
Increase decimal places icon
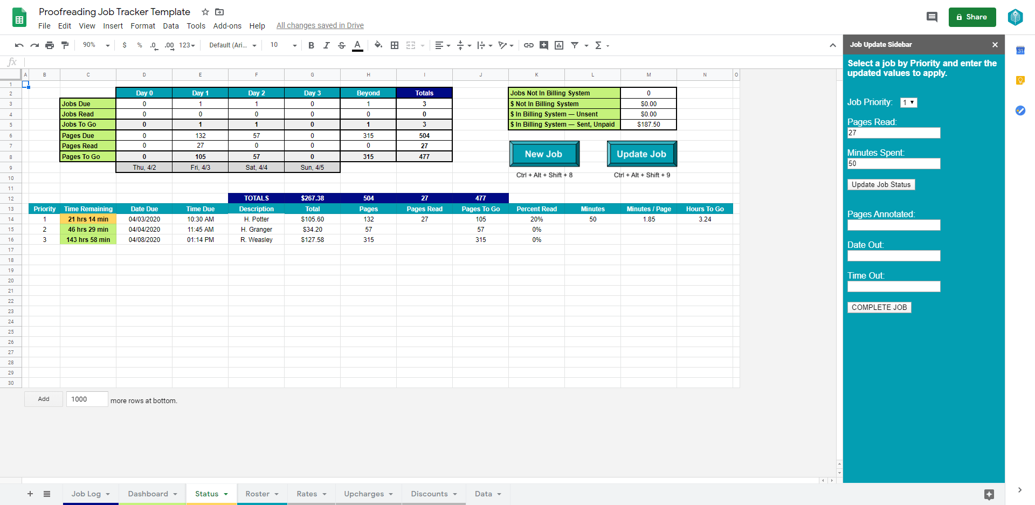point(169,45)
